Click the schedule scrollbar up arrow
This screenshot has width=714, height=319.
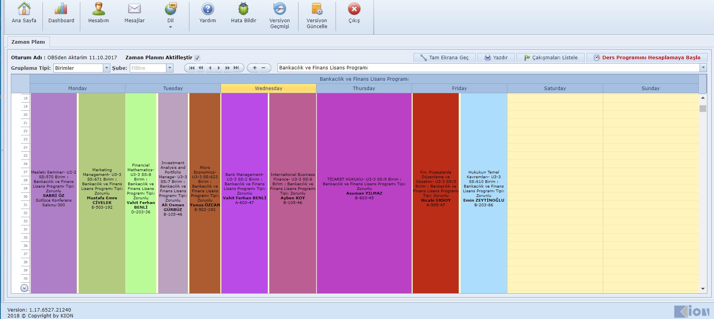[703, 97]
